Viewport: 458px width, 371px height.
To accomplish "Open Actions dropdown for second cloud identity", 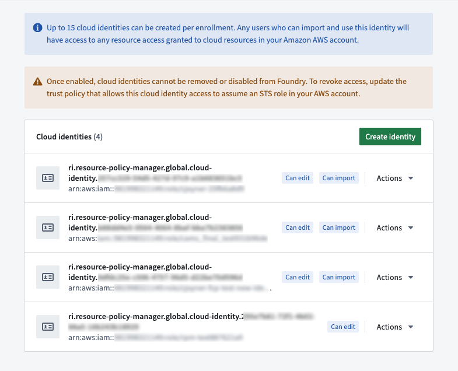I will 394,228.
